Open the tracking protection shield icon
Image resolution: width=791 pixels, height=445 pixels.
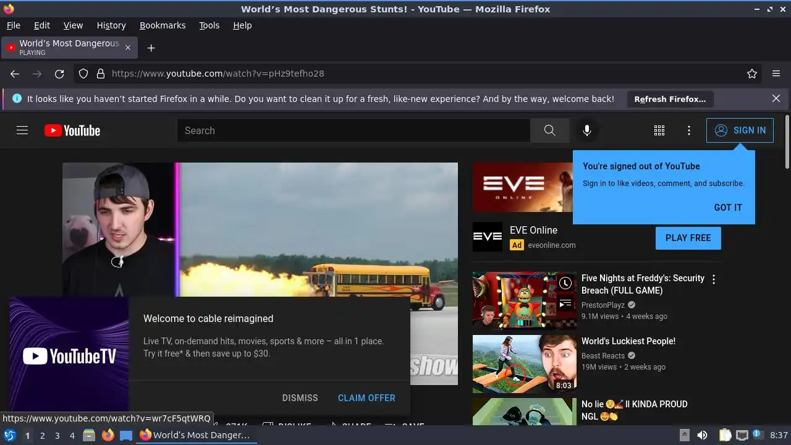point(83,74)
